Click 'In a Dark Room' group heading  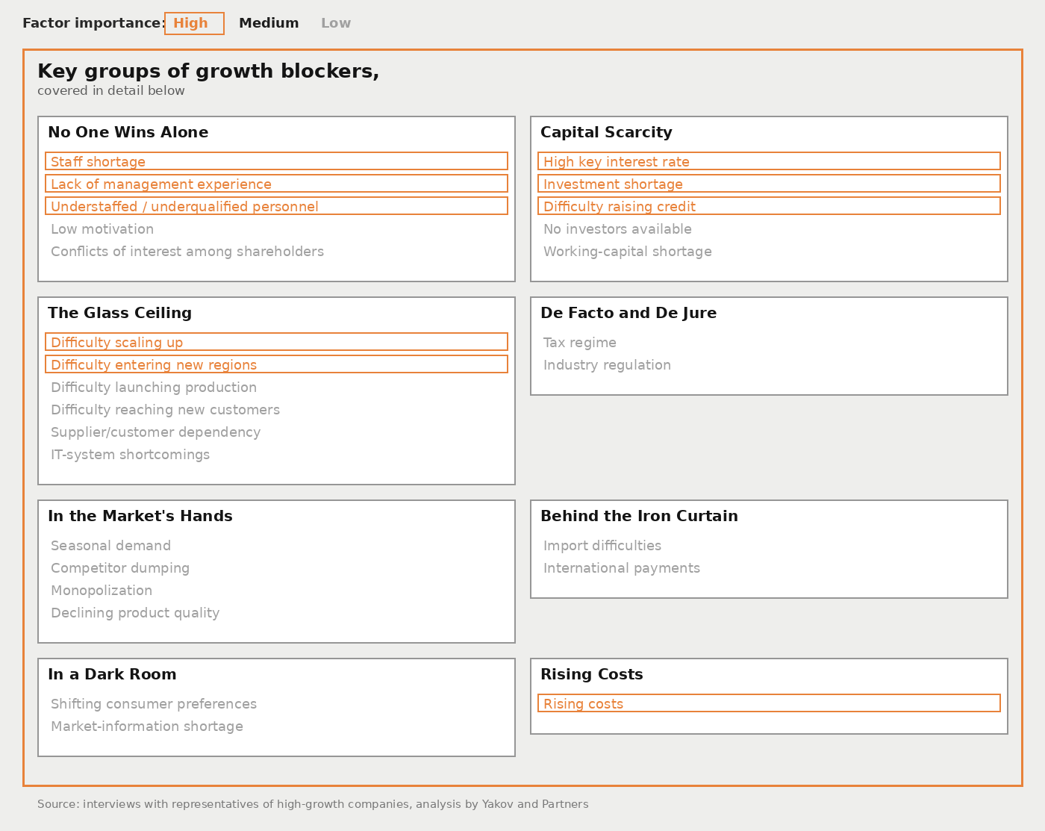pyautogui.click(x=112, y=674)
